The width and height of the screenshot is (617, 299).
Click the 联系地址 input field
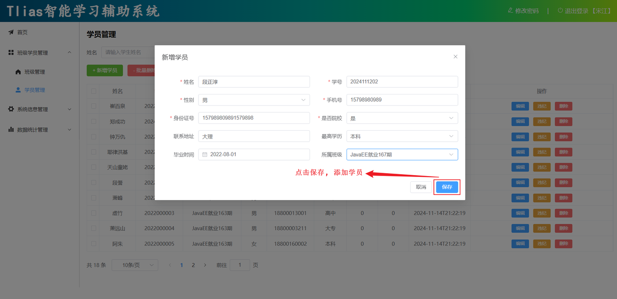coord(254,136)
